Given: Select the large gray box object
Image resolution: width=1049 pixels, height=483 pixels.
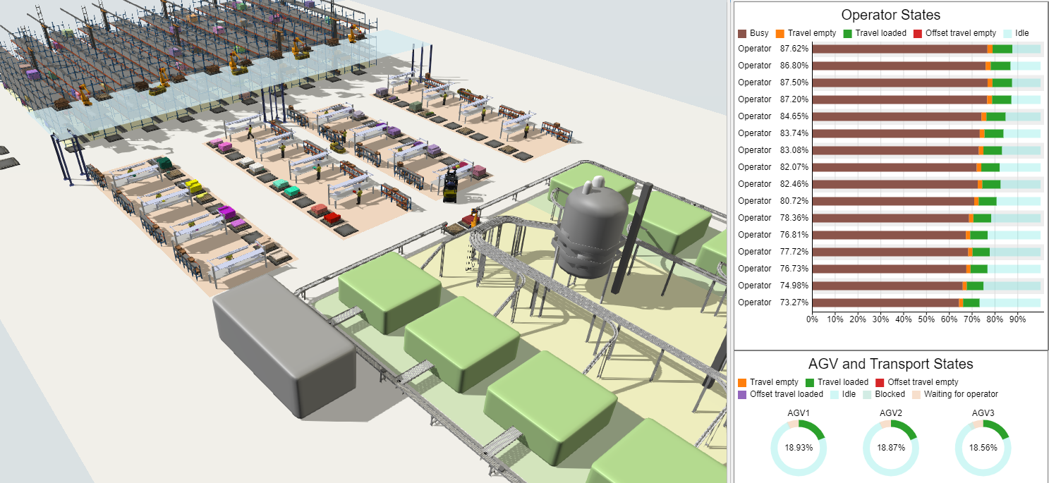Looking at the screenshot, I should pos(284,346).
